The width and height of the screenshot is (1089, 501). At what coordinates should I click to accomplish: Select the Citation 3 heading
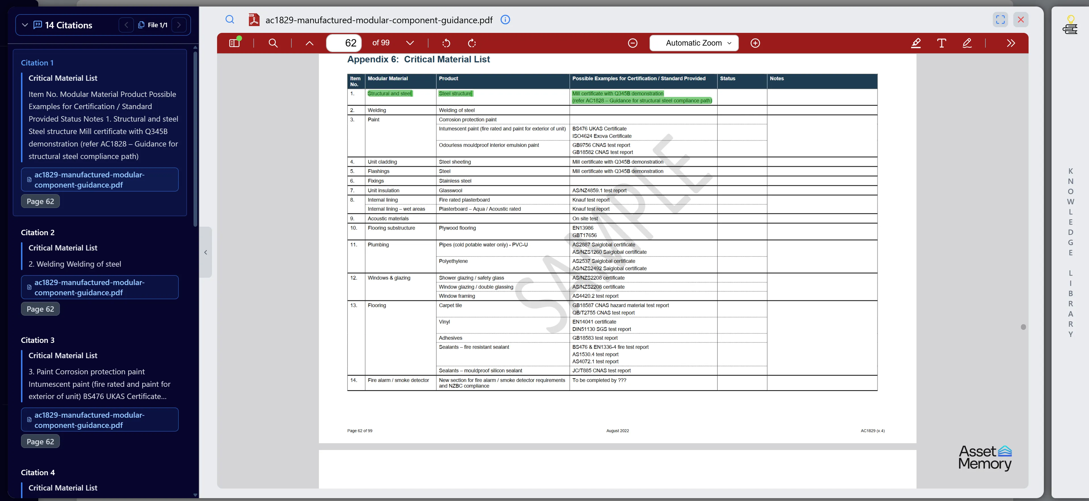click(38, 340)
